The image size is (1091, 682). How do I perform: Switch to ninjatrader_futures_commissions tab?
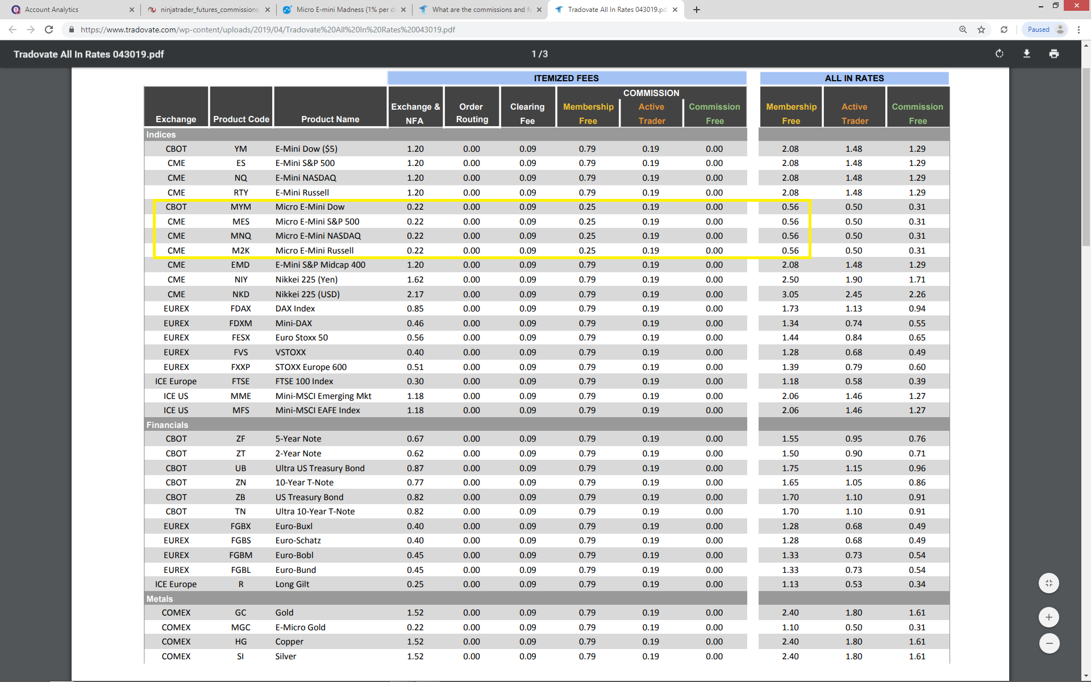[x=207, y=10]
